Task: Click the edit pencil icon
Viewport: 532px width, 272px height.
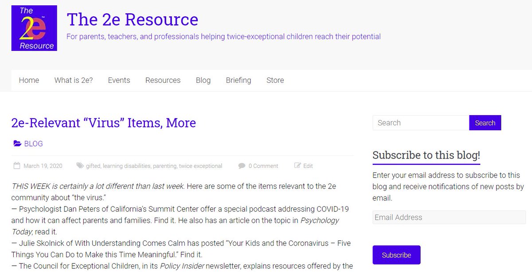Action: pyautogui.click(x=297, y=166)
